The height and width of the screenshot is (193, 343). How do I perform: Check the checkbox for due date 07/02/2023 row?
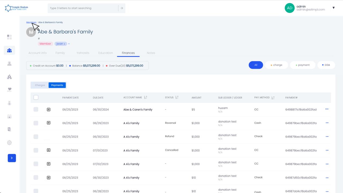36,164
